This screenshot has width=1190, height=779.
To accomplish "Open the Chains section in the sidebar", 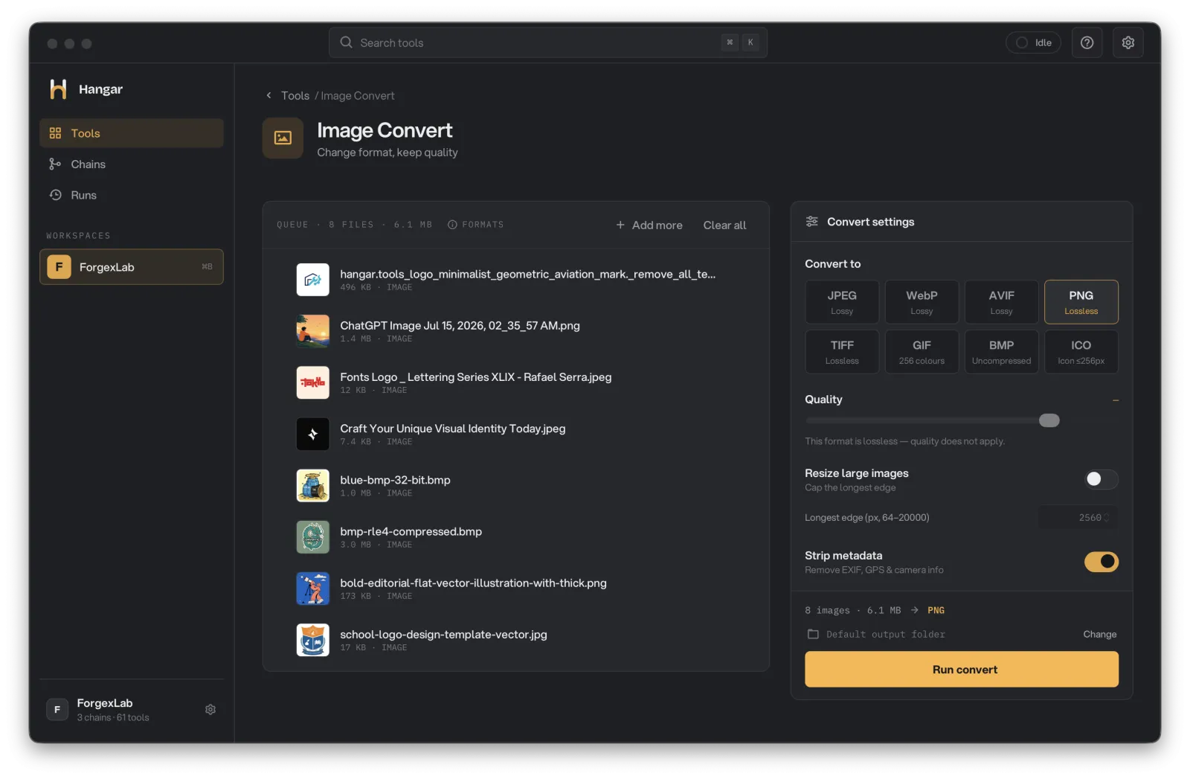I will 132,164.
